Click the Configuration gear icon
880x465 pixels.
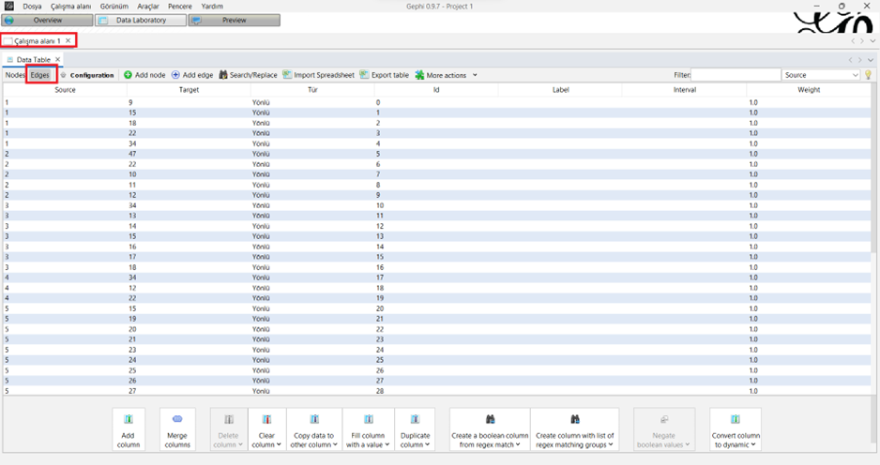pyautogui.click(x=64, y=75)
